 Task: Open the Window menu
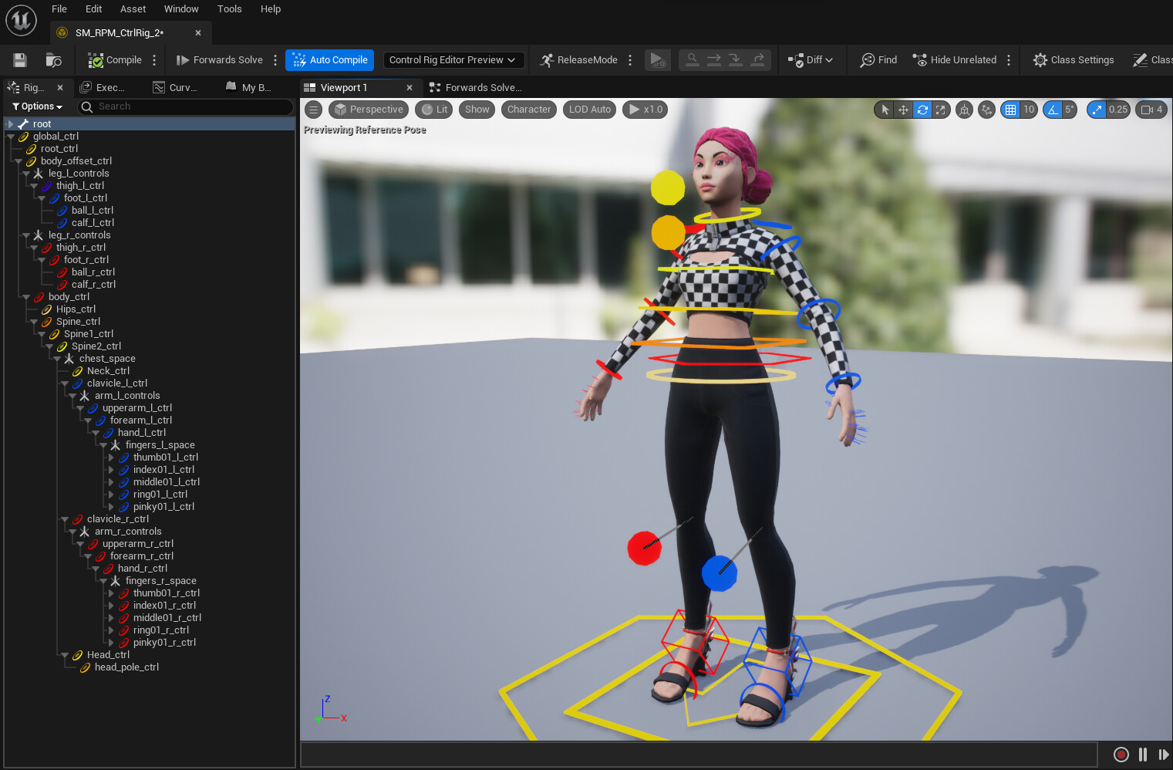click(x=181, y=8)
